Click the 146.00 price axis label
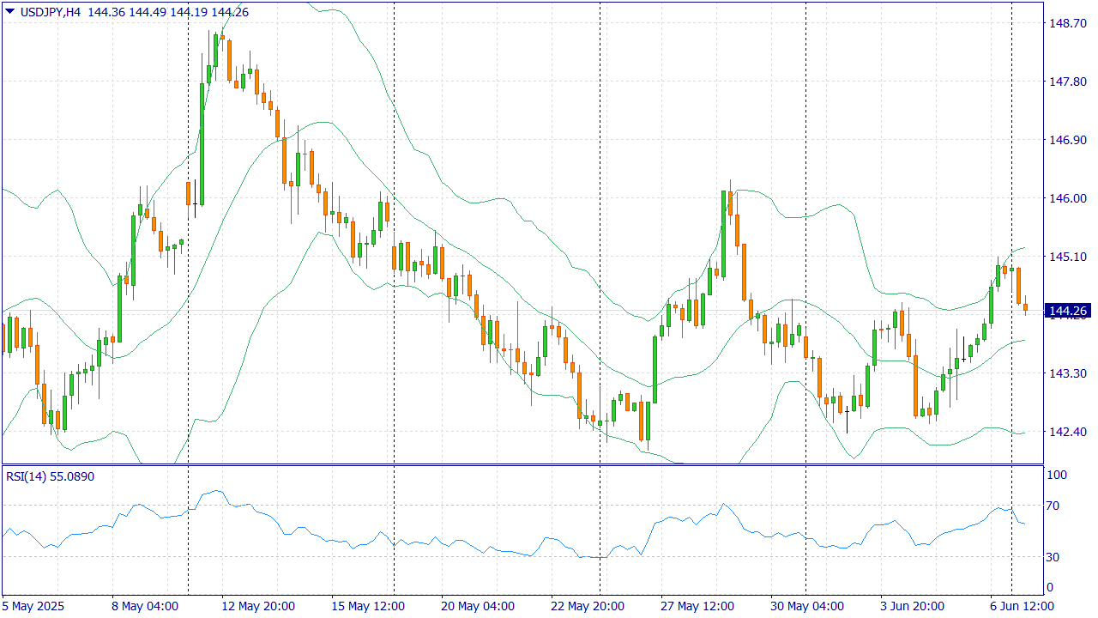 point(1069,198)
